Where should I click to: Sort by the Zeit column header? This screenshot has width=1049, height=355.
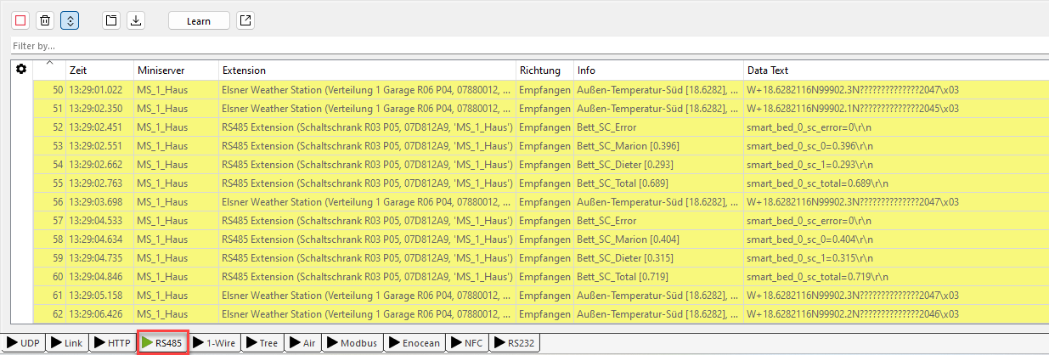pyautogui.click(x=99, y=70)
